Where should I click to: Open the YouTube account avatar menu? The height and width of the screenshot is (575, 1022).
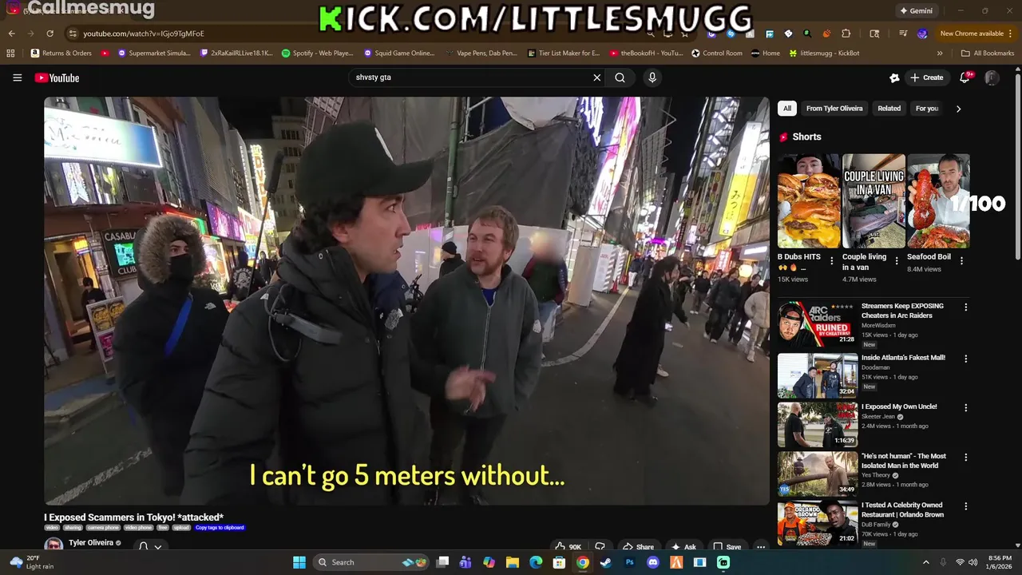[x=992, y=77]
